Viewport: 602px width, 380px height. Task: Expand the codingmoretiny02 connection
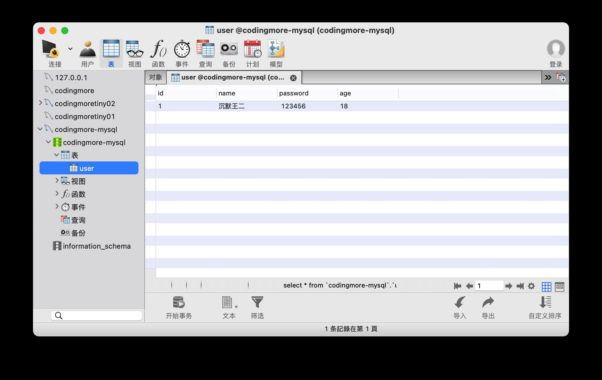click(x=41, y=103)
